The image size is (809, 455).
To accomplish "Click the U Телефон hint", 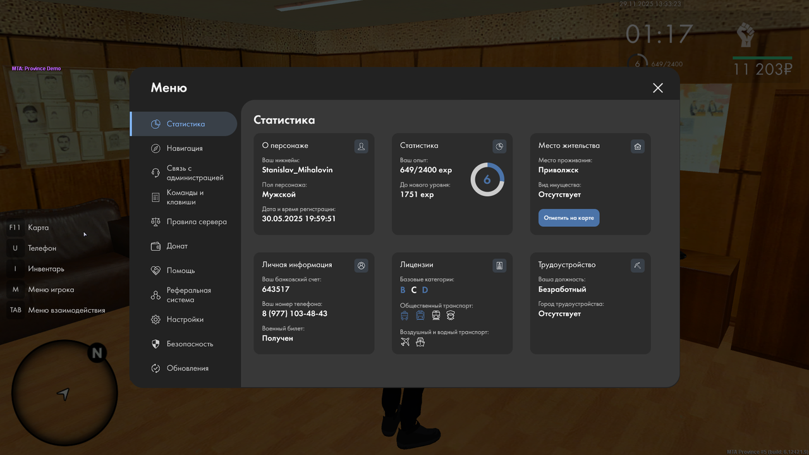I will (x=33, y=248).
